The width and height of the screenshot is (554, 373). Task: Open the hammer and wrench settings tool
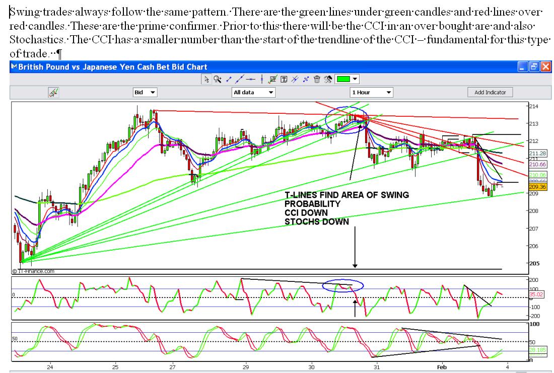point(328,79)
